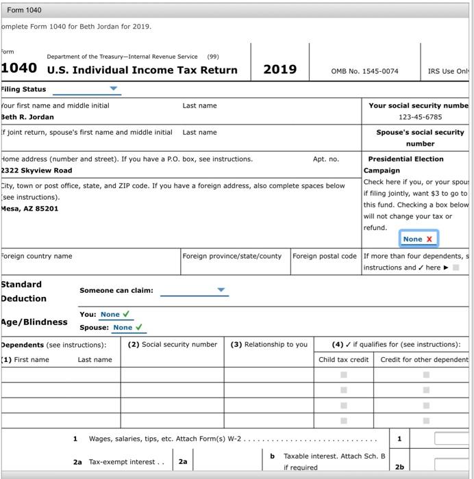This screenshot has width=474, height=479.
Task: Check Credit for other dependents, first row
Action: [426, 375]
